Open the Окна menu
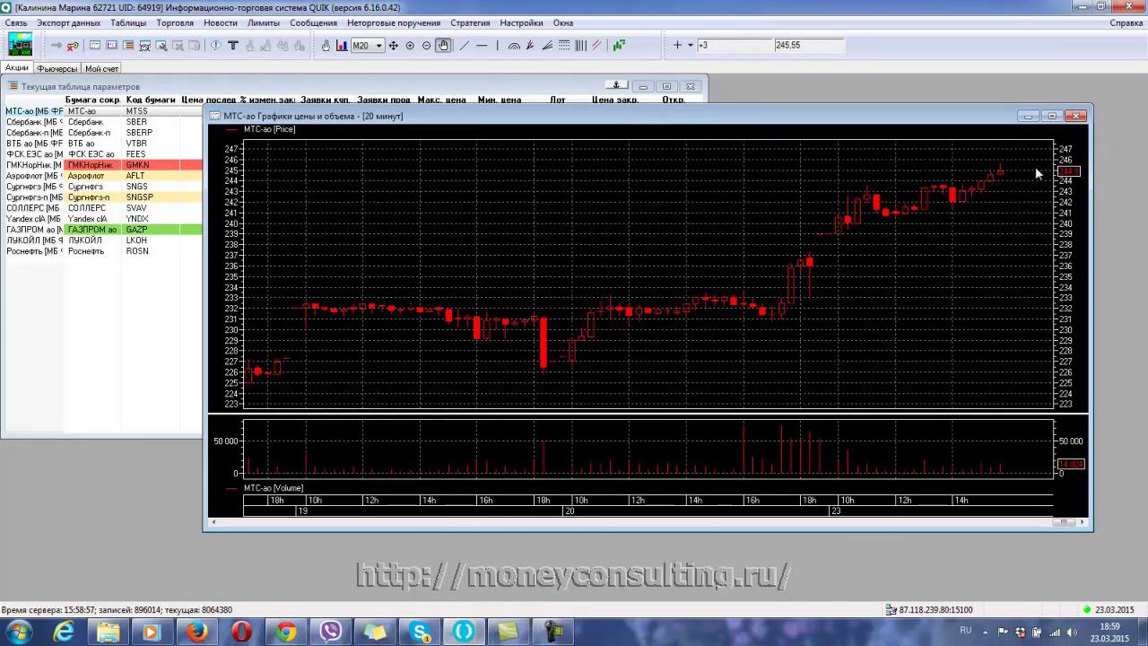Viewport: 1148px width, 646px height. point(563,23)
